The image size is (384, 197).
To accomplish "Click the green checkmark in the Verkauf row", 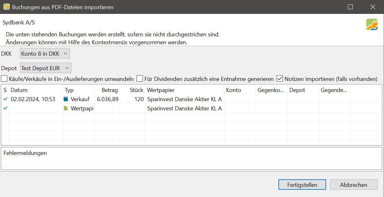I will click(x=5, y=99).
